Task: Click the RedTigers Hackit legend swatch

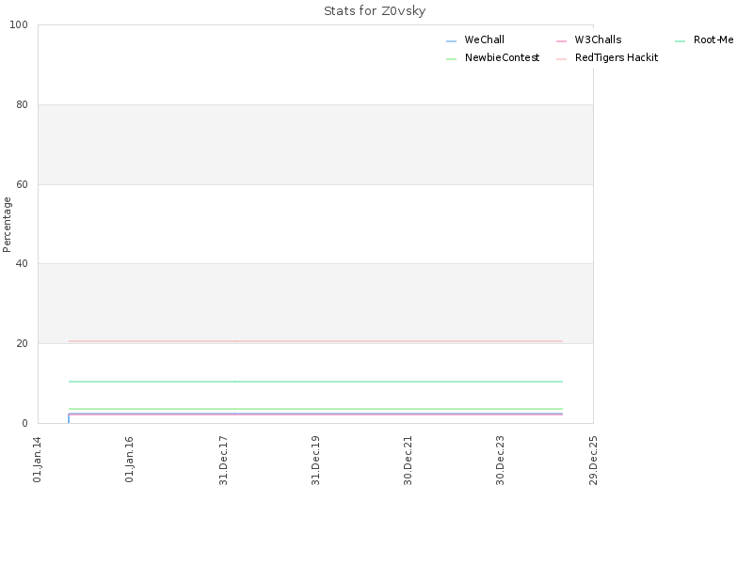Action: click(x=561, y=59)
